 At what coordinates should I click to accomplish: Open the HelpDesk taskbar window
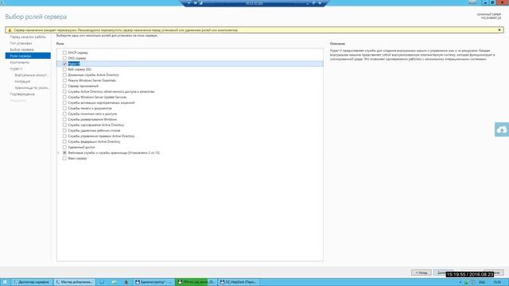pos(238,282)
